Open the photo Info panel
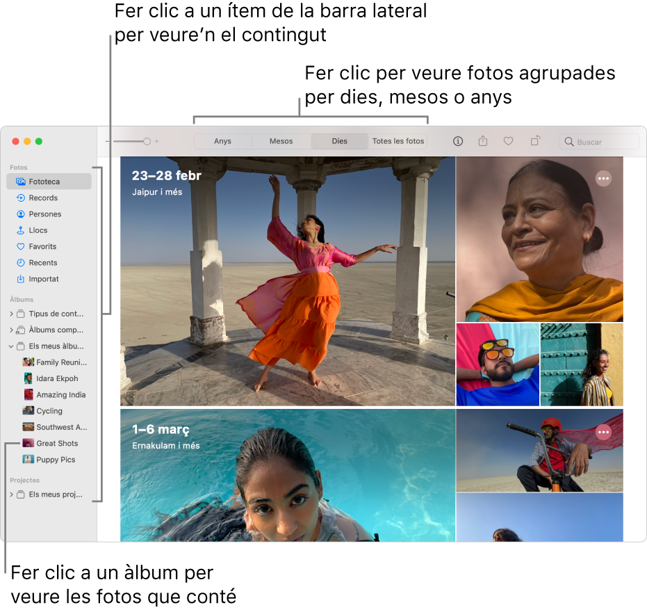647x612 pixels. tap(457, 140)
